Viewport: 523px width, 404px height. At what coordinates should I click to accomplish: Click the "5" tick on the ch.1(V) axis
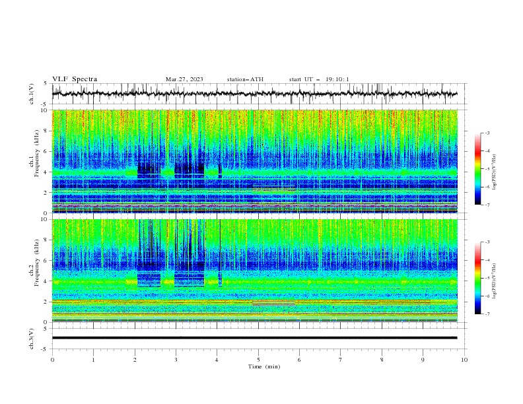point(46,84)
